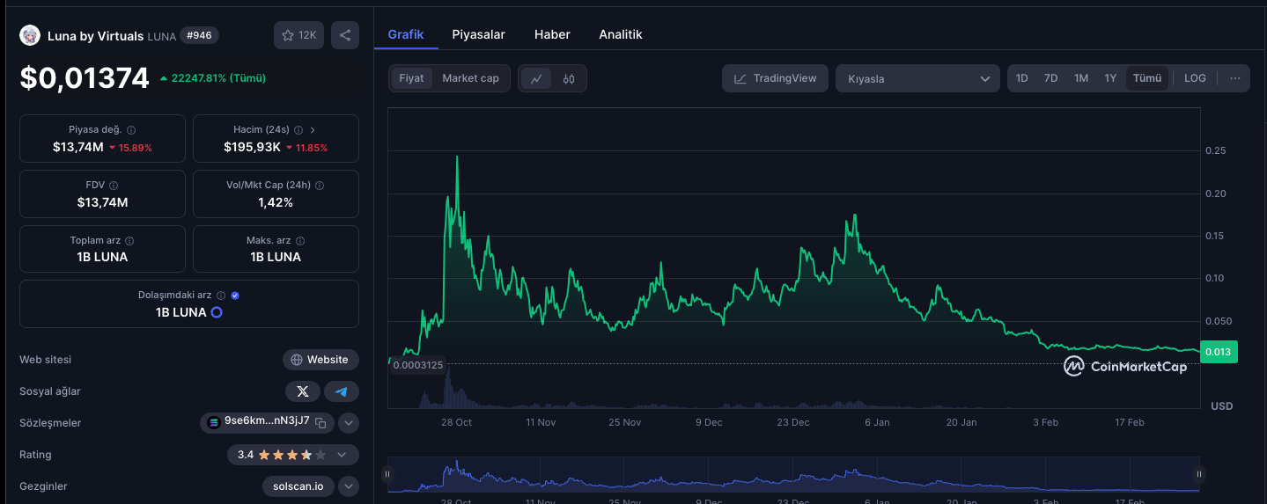
Task: Set chart range to 7D
Action: [1051, 78]
